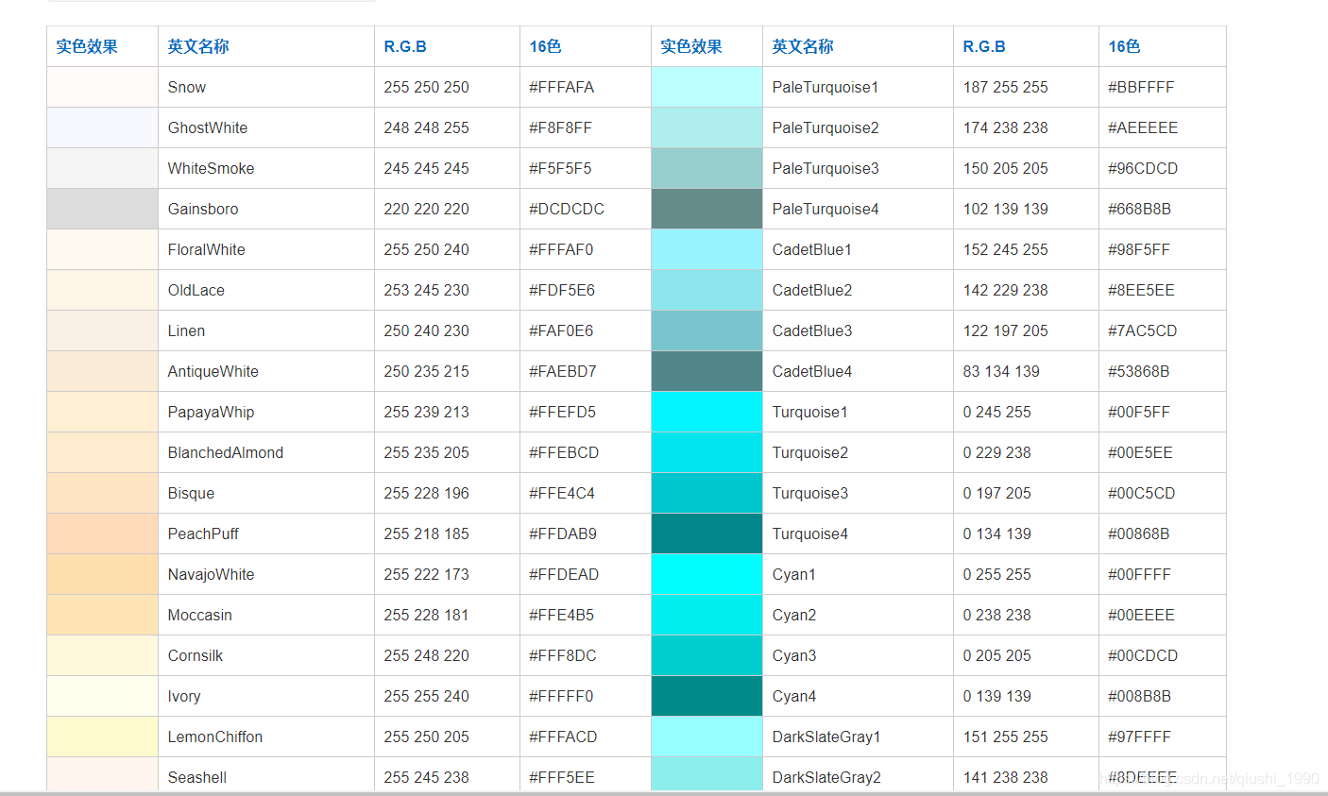Viewport: 1328px width, 796px height.
Task: Pick the PeachPuff color swatch
Action: coord(102,533)
